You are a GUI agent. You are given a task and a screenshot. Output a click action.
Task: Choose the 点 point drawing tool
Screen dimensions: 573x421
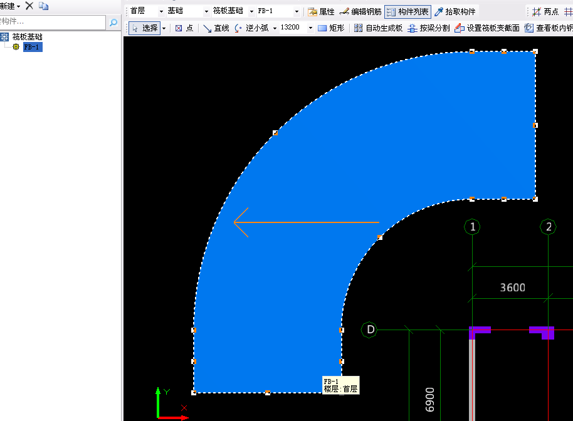tap(184, 28)
